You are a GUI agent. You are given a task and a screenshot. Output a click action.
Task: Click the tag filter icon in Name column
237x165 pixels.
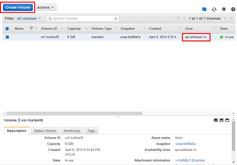pos(31,29)
